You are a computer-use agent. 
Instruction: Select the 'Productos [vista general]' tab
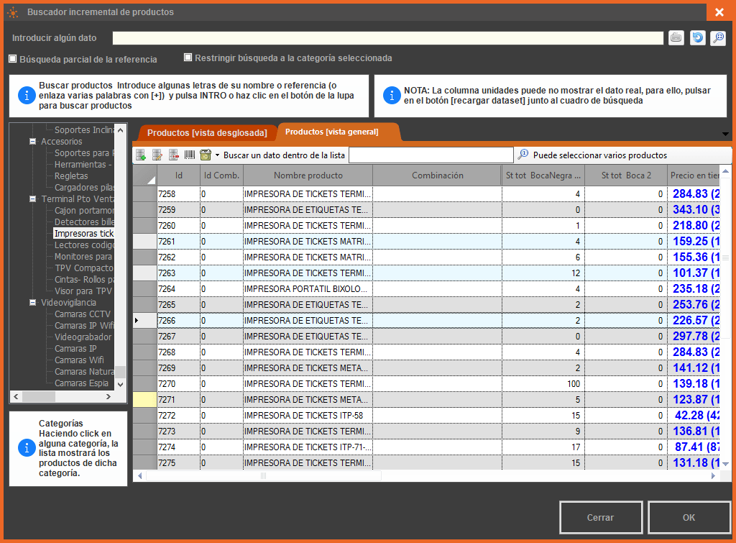tap(331, 132)
